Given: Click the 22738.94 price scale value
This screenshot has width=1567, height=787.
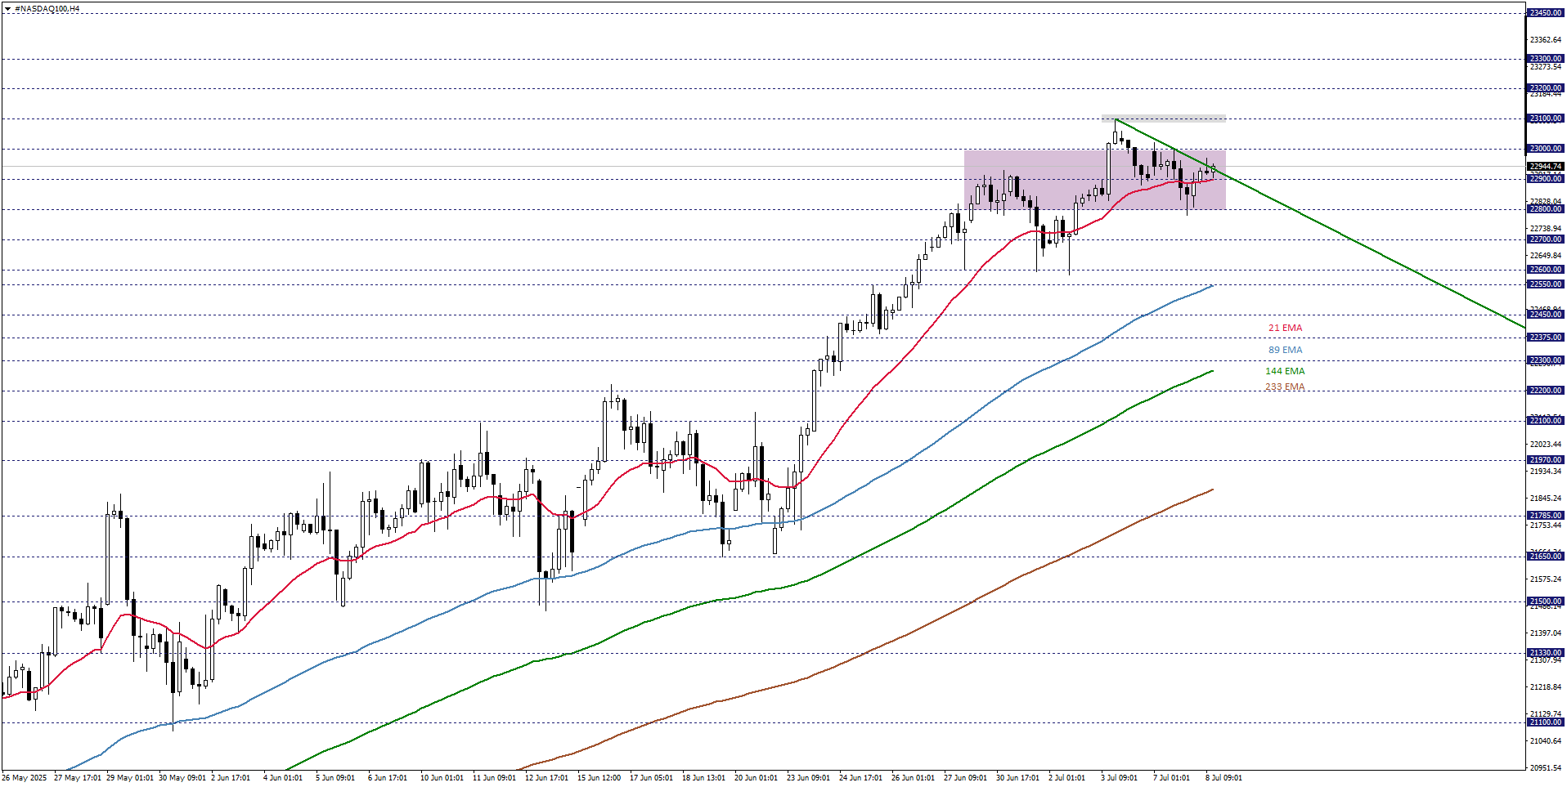Looking at the screenshot, I should [x=1545, y=229].
